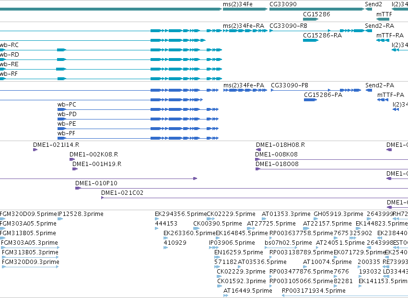The height and width of the screenshot is (298, 408).
Task: Select EST IP12528.3prime label
Action: click(81, 214)
